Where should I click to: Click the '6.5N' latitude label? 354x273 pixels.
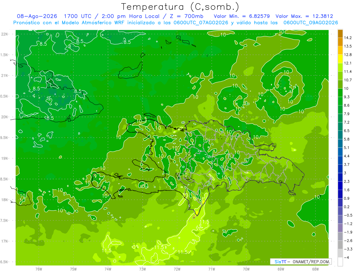[x=4, y=262]
